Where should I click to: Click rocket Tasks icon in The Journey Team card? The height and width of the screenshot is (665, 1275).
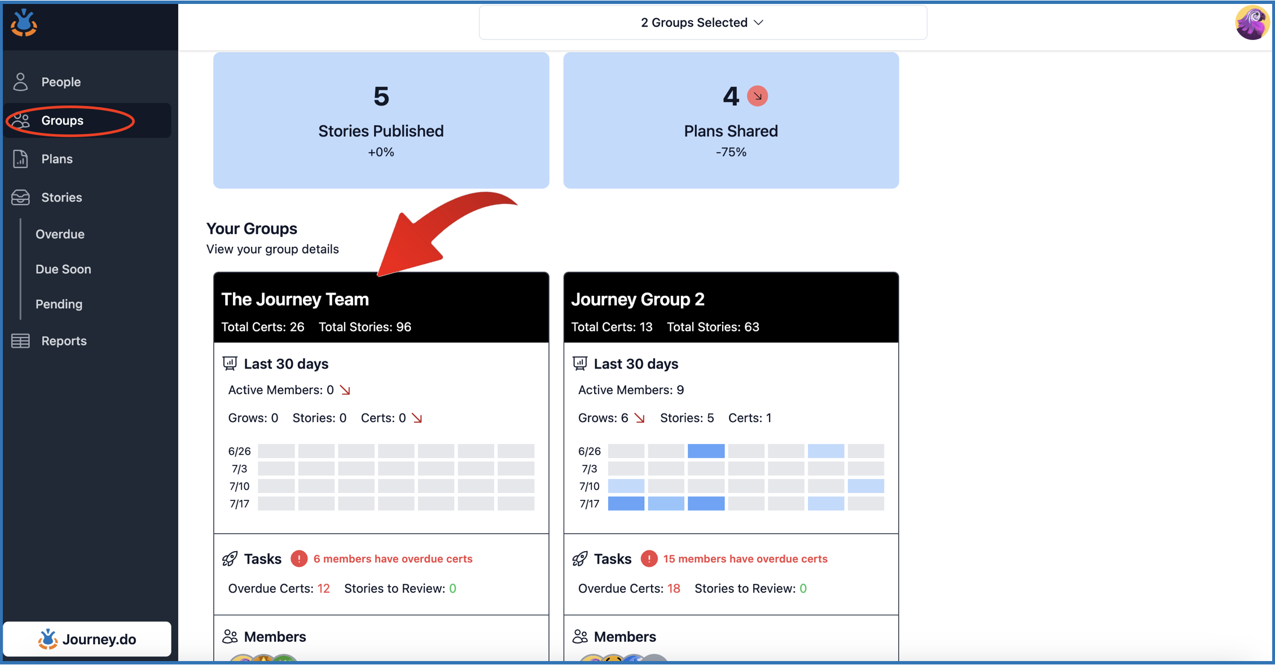tap(230, 558)
